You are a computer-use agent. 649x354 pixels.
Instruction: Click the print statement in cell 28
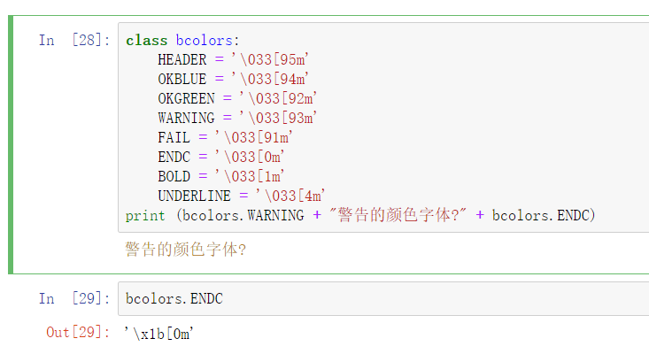click(x=360, y=215)
